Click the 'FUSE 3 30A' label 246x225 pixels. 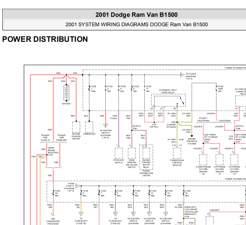pos(109,89)
